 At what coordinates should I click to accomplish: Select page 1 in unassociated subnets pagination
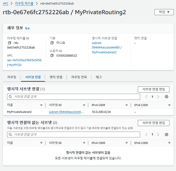click(x=152, y=134)
